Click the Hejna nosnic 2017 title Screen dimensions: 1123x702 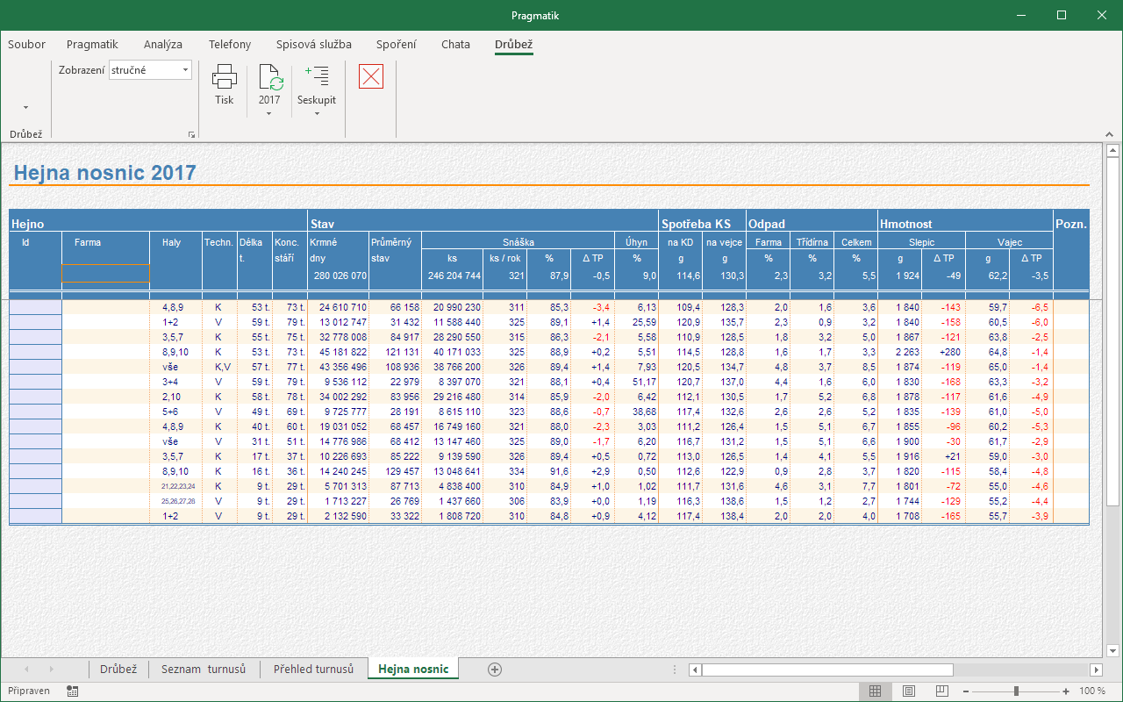[105, 173]
